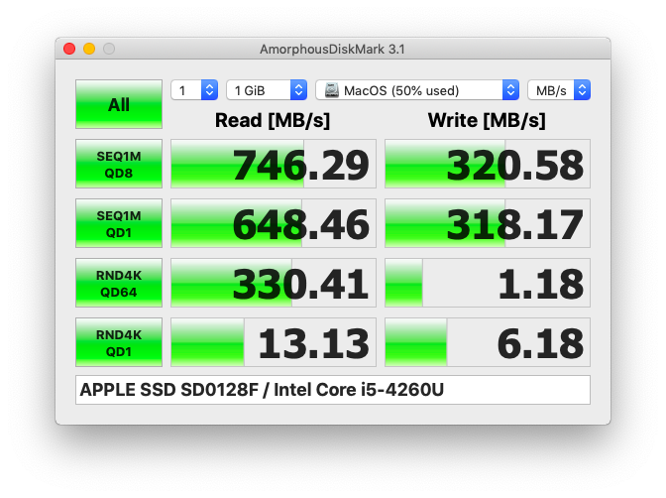Run the RND4K QD64 test
The height and width of the screenshot is (498, 666).
click(x=119, y=283)
